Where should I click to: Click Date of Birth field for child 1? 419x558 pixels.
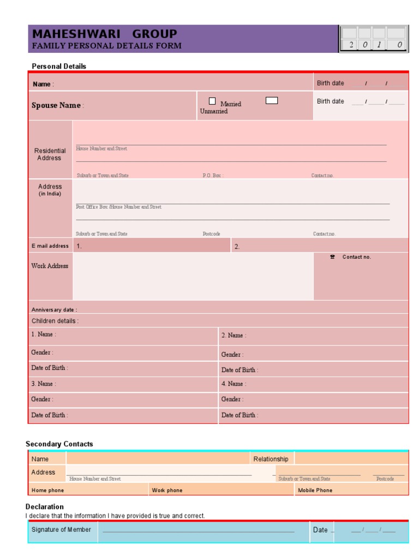tap(123, 369)
